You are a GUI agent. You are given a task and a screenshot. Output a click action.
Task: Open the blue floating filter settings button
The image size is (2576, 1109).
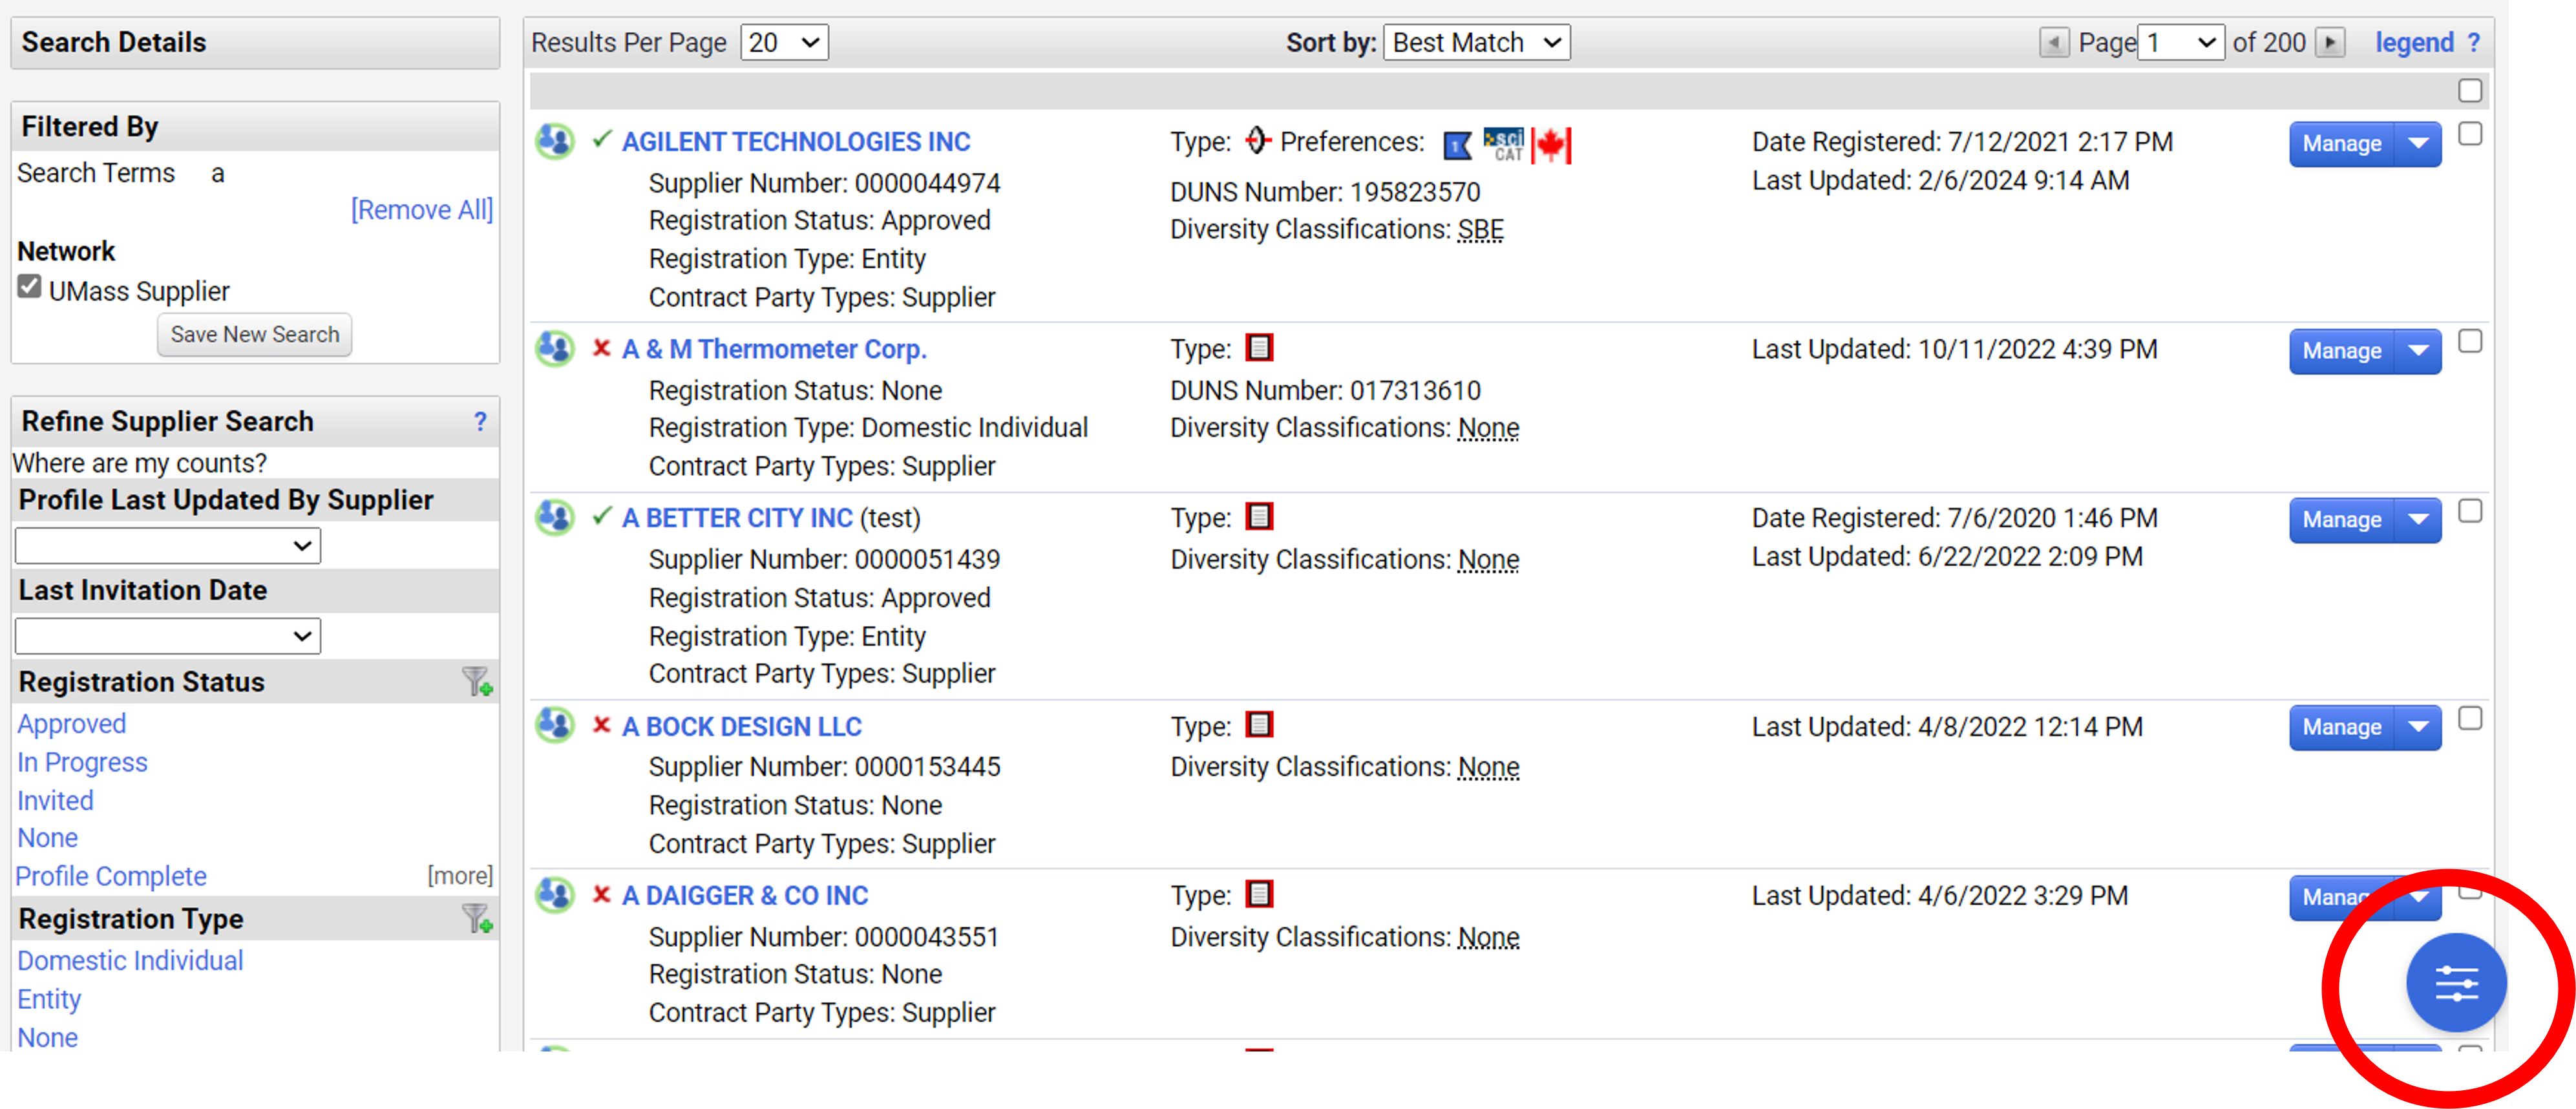tap(2456, 983)
